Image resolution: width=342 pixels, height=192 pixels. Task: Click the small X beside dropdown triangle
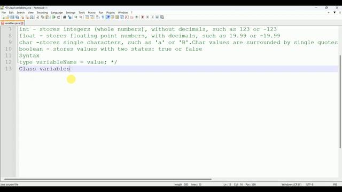point(340,13)
